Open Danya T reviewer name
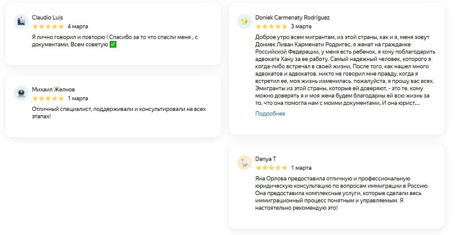The width and height of the screenshot is (456, 235). point(265,159)
